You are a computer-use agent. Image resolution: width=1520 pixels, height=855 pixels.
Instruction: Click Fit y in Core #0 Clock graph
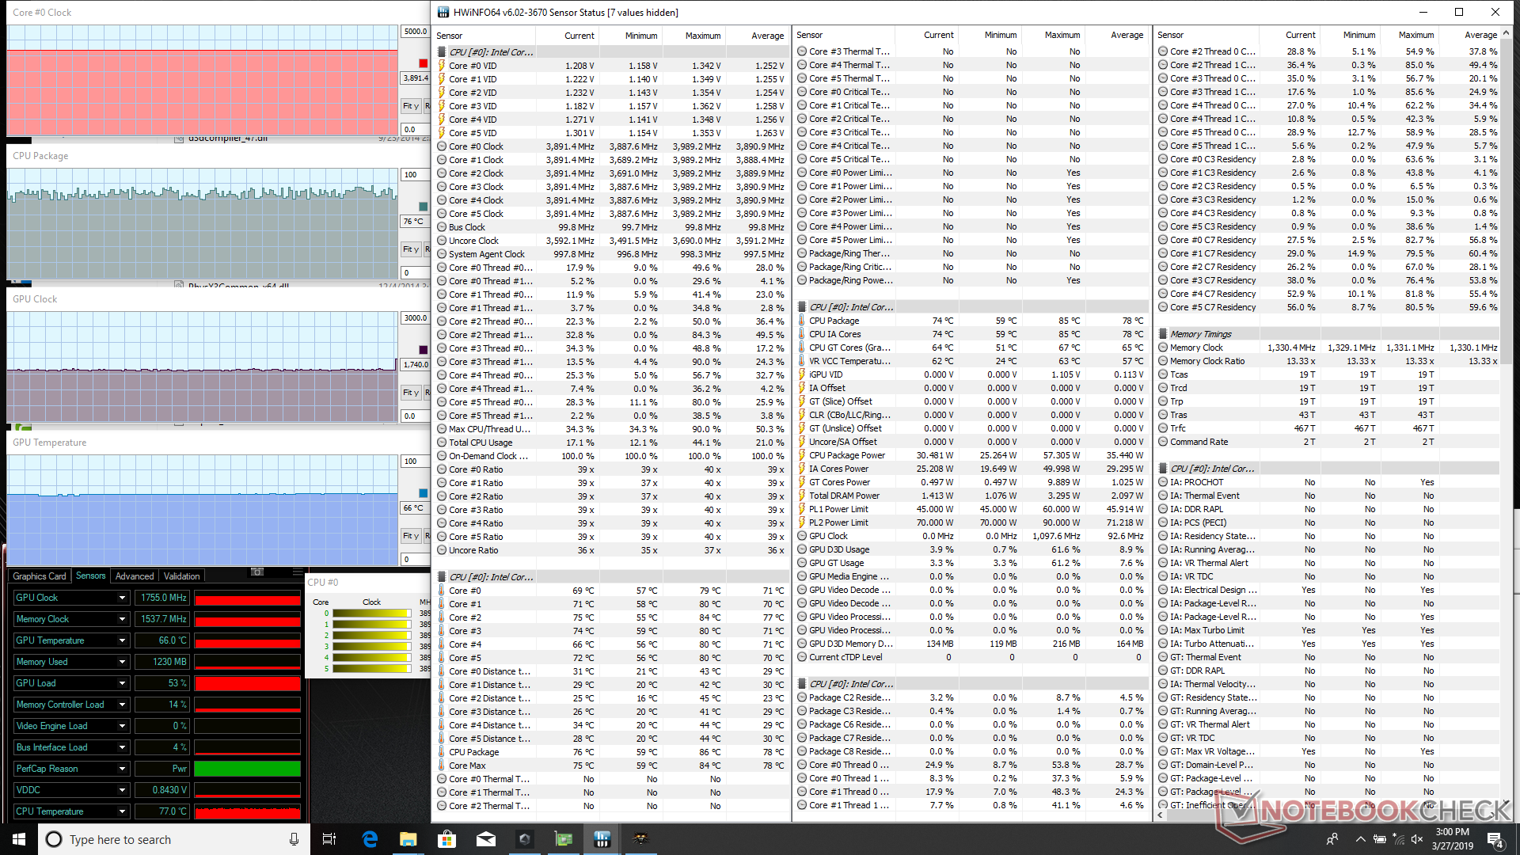pos(411,106)
